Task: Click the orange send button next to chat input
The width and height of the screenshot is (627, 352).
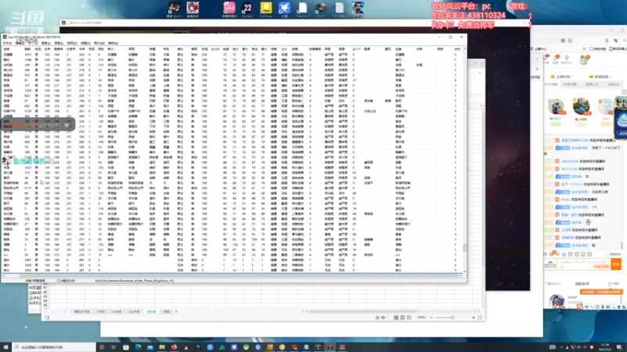Action: [616, 264]
